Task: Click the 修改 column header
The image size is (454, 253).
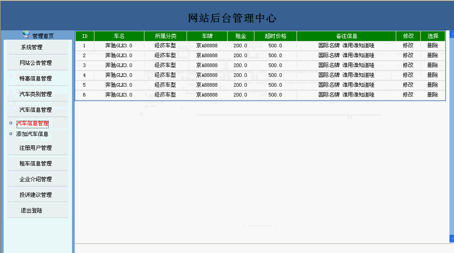Action: [408, 36]
